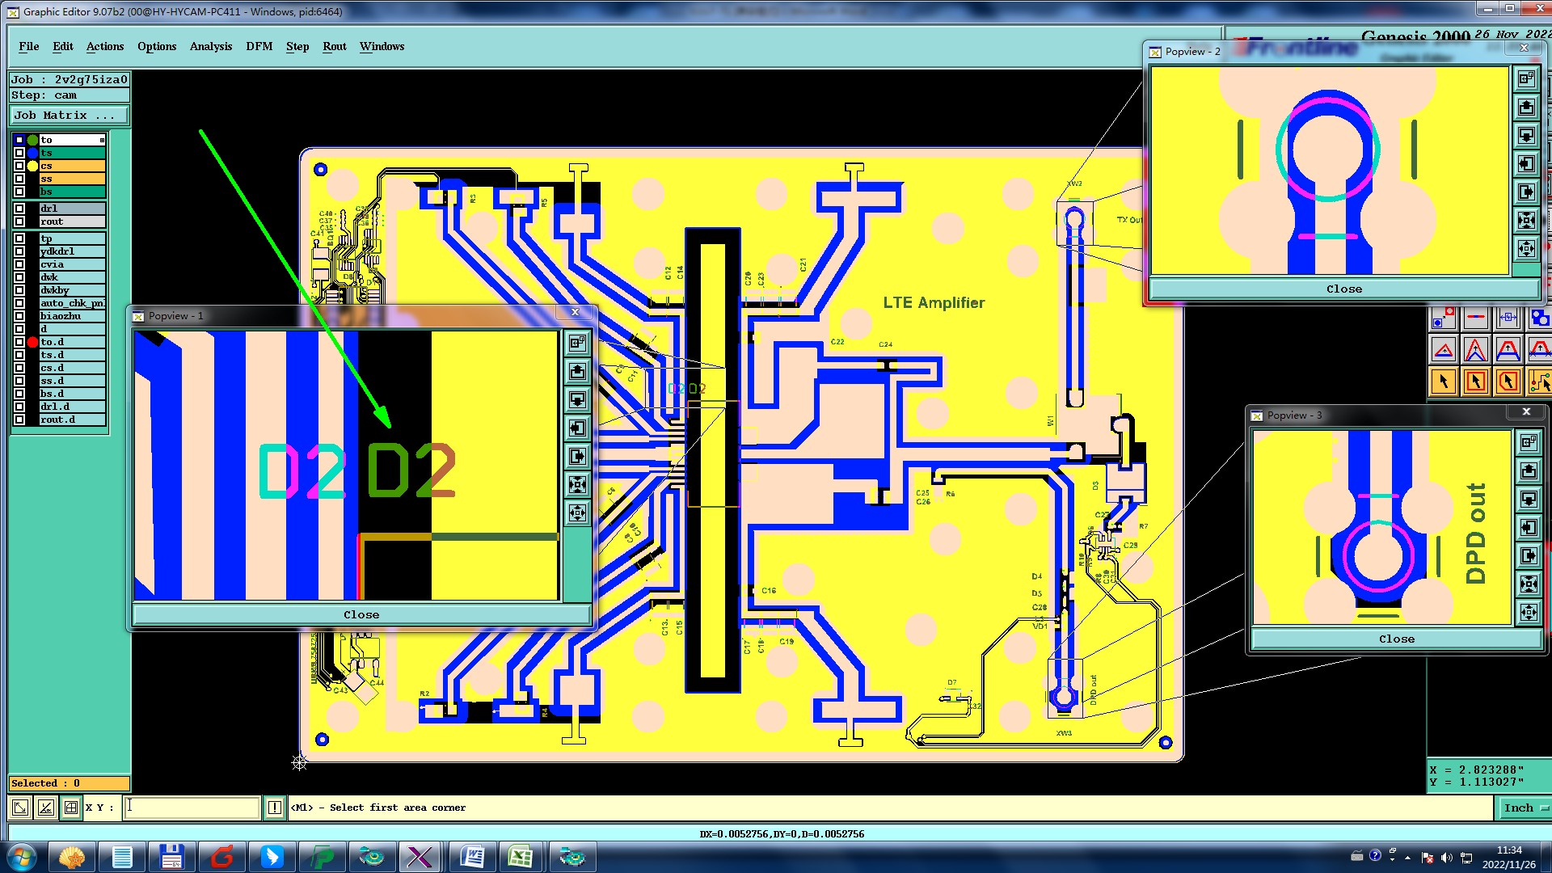Select the 'rout.d' layer name
1552x873 pixels.
(x=72, y=420)
